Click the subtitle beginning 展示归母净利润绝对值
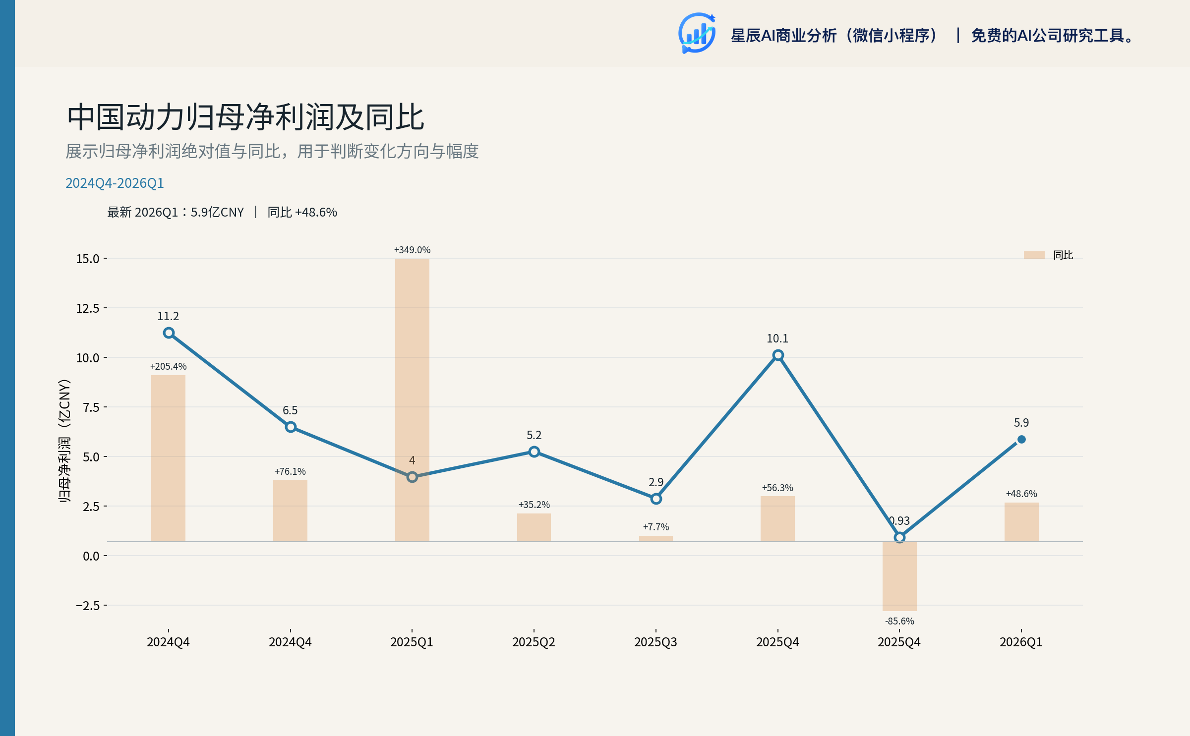The image size is (1190, 736). (272, 151)
